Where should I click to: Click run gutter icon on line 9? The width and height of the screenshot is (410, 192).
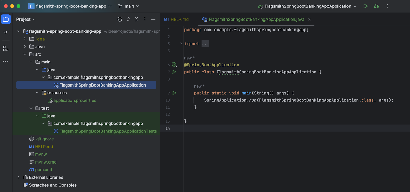pyautogui.click(x=174, y=93)
